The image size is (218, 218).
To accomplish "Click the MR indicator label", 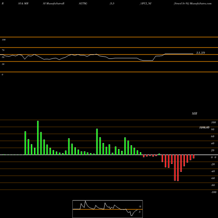I will click(x=194, y=113).
